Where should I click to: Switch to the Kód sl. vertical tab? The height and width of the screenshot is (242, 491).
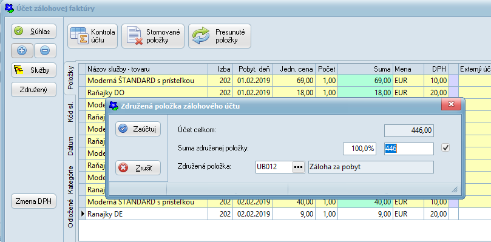pyautogui.click(x=71, y=112)
